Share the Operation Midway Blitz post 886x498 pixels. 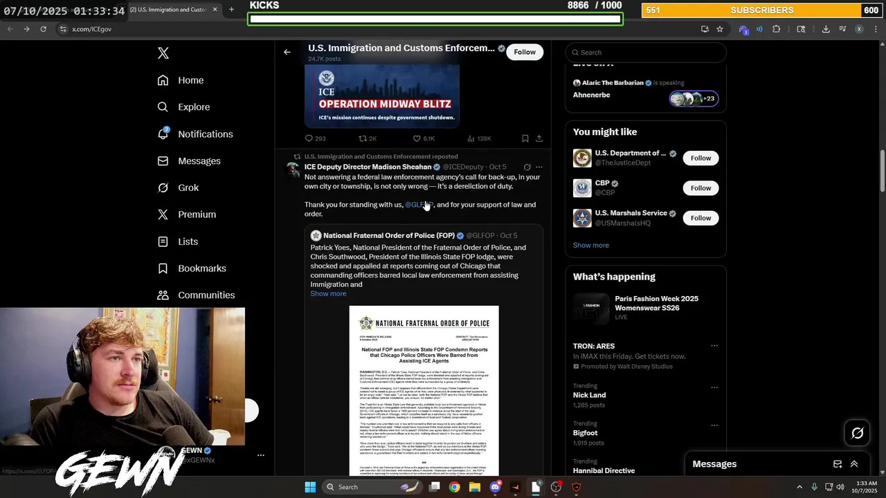pyautogui.click(x=539, y=138)
